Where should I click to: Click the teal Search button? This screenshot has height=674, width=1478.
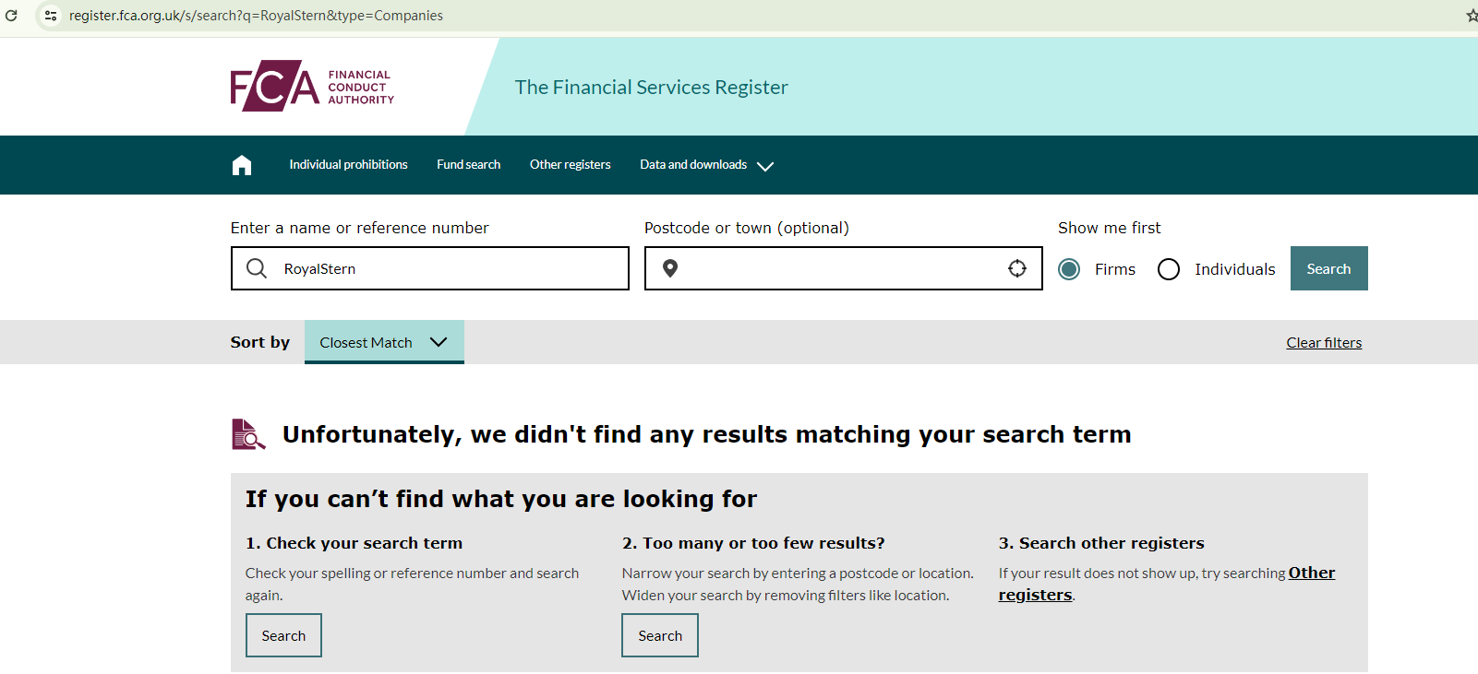coord(1328,268)
